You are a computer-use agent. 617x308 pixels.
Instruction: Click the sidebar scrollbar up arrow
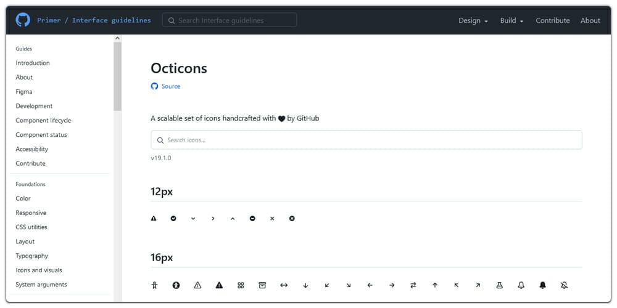click(x=117, y=39)
